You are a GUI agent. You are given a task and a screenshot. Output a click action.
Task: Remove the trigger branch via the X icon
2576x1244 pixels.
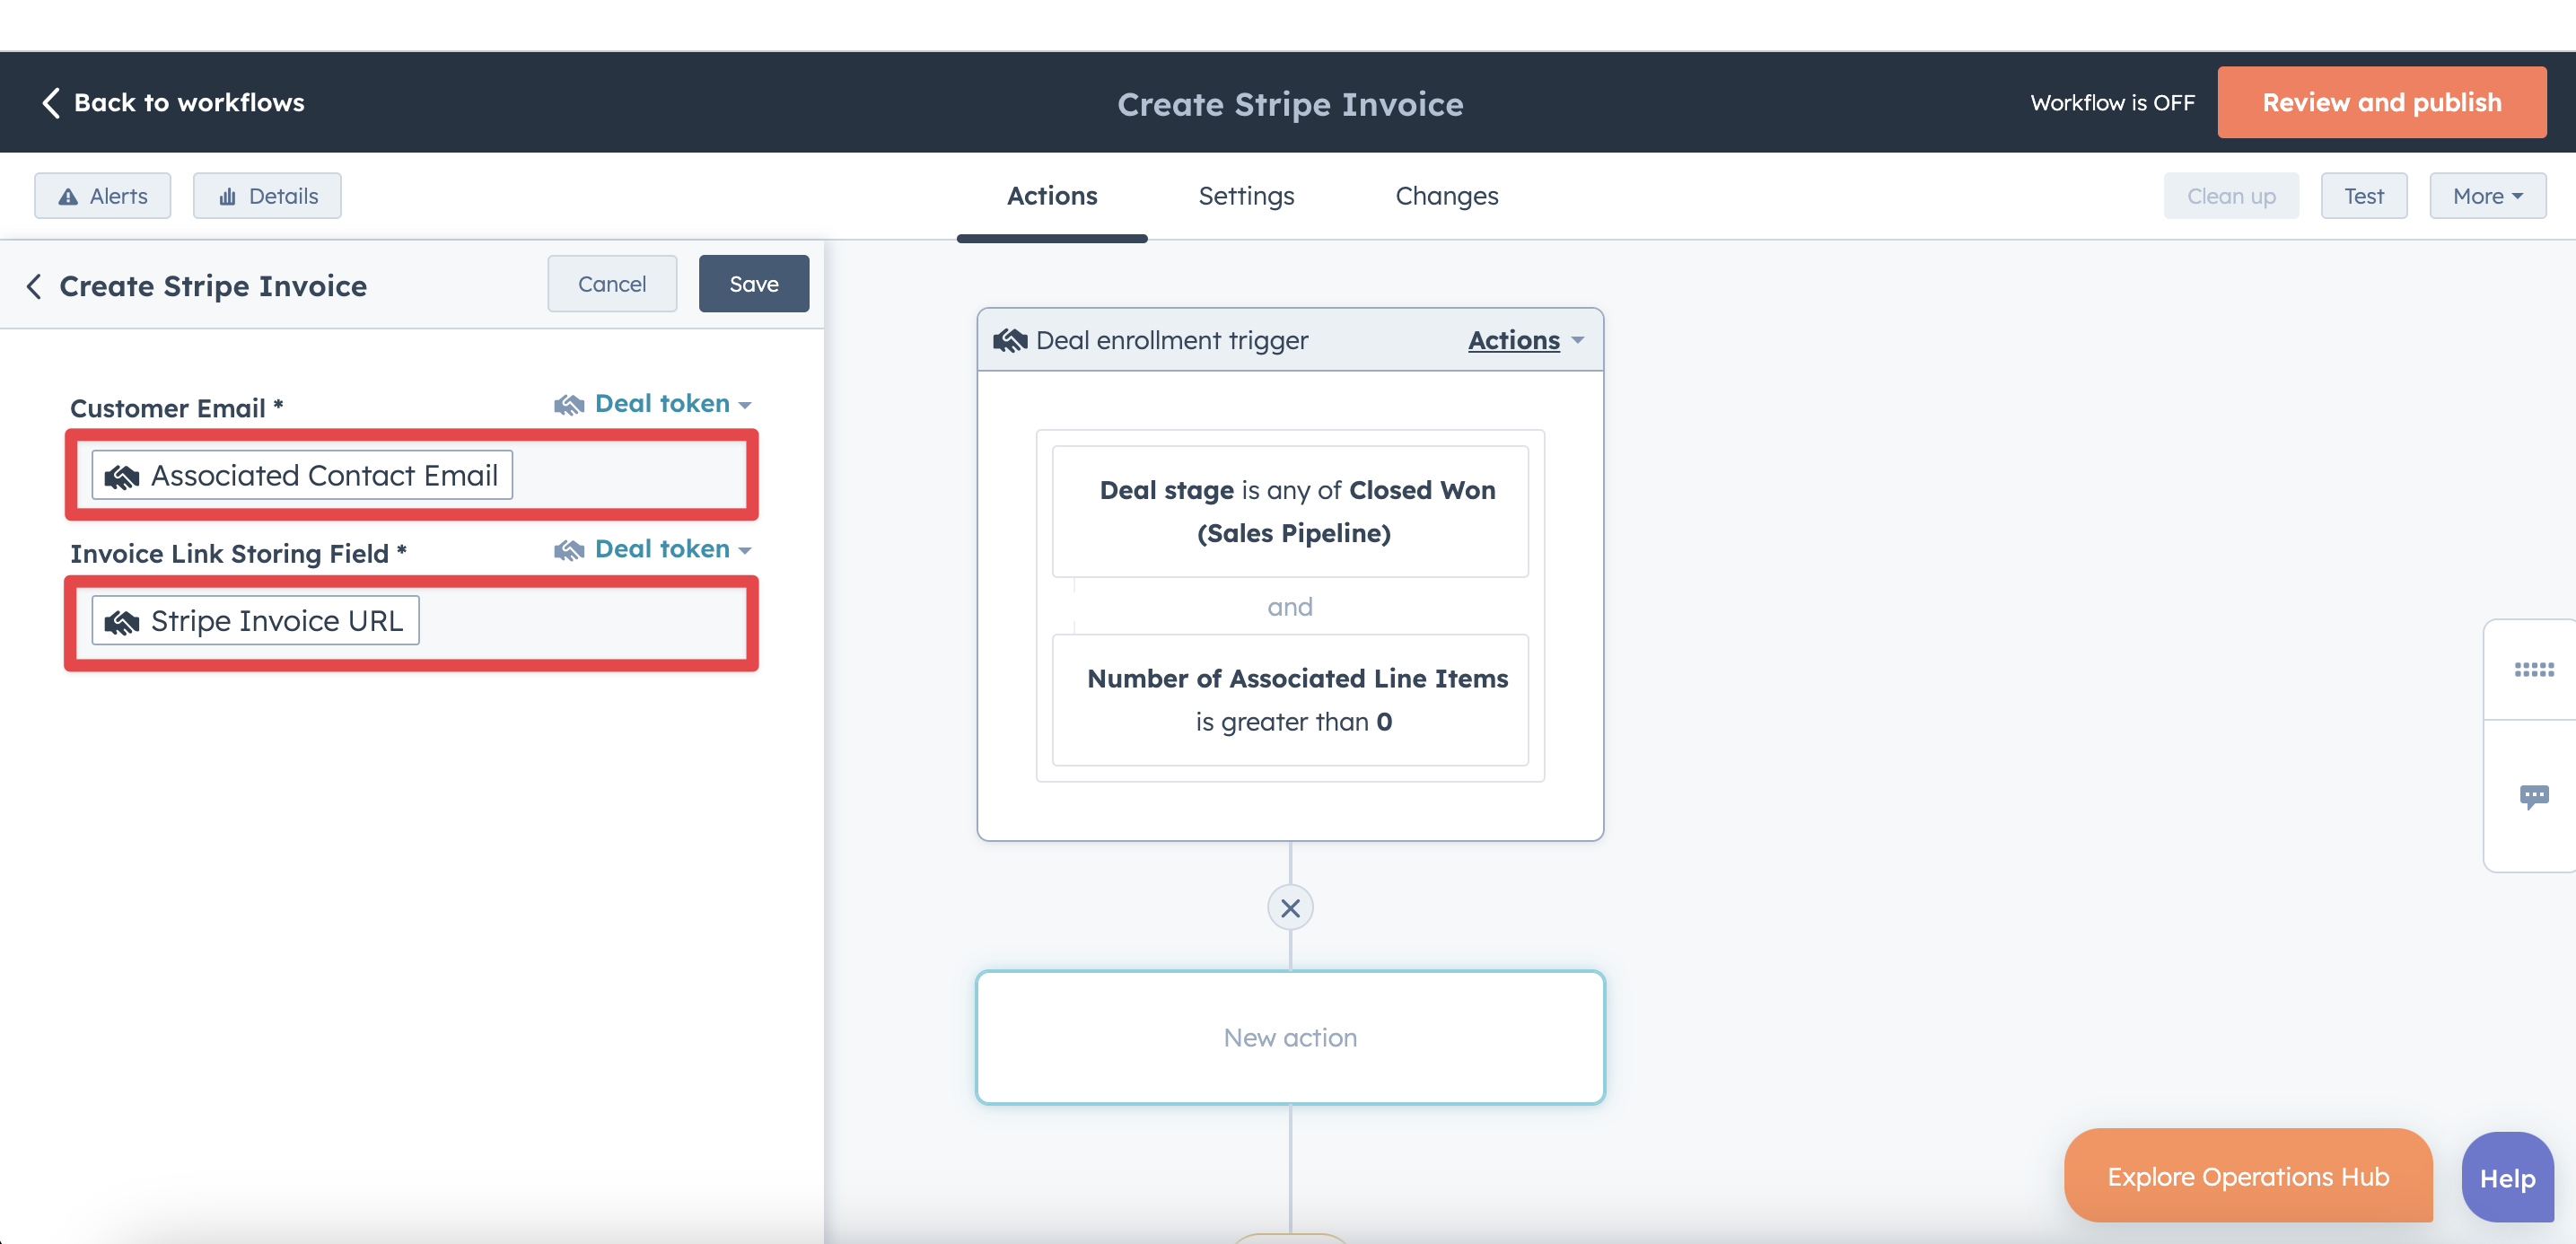1290,907
